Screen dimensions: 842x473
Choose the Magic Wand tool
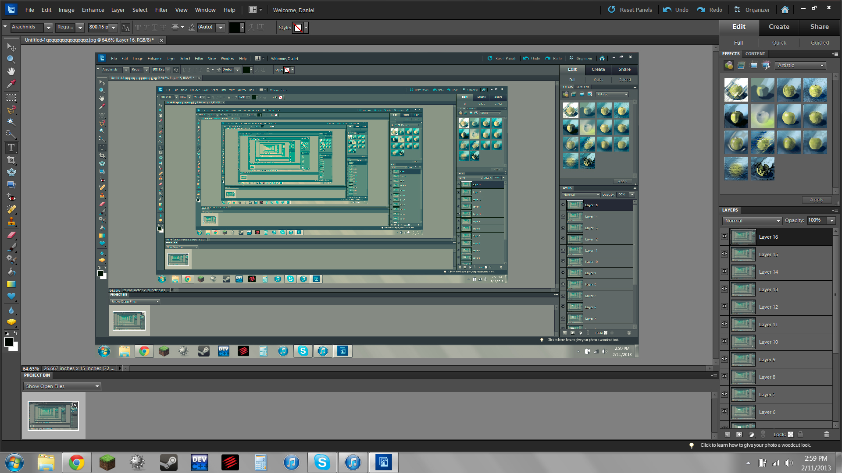pos(11,122)
